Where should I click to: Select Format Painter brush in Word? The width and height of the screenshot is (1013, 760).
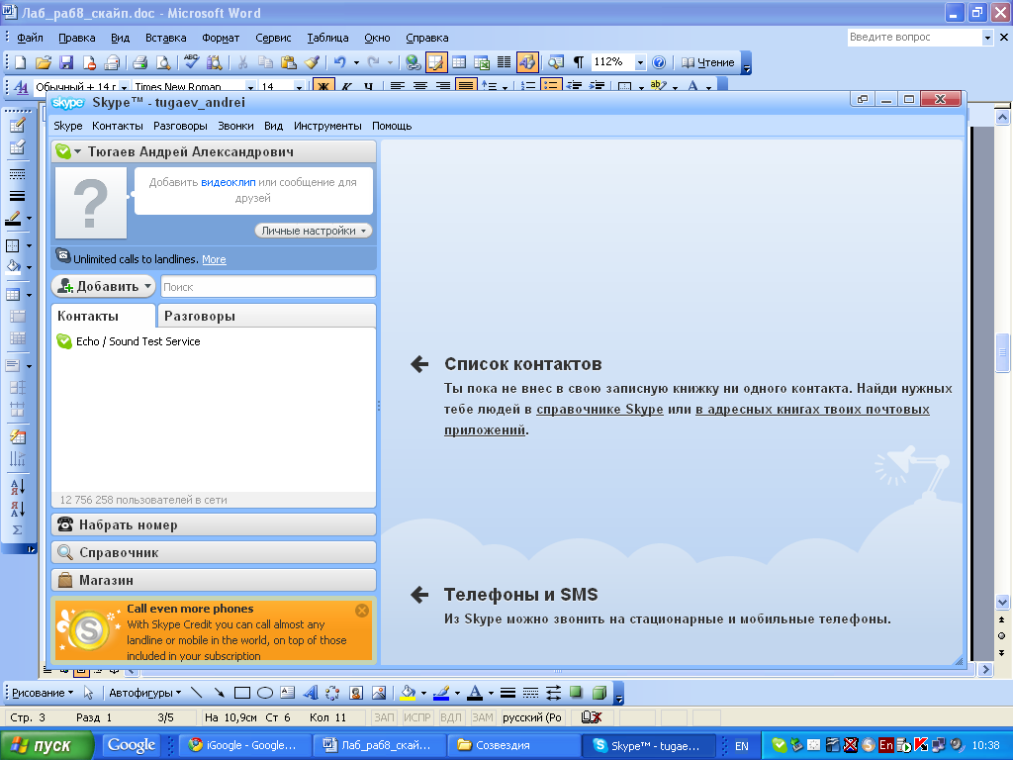click(312, 62)
